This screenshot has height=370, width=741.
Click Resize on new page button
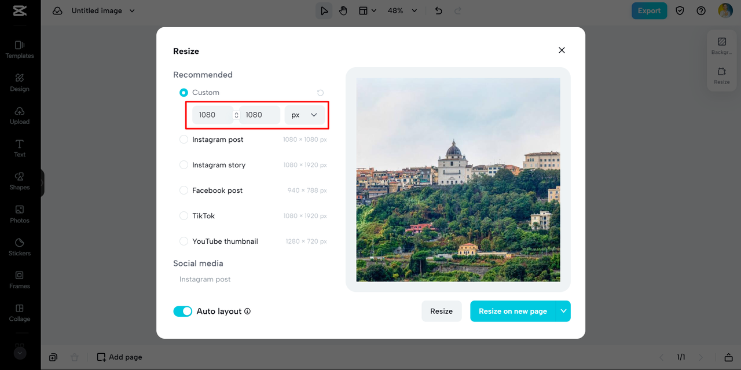pyautogui.click(x=513, y=312)
